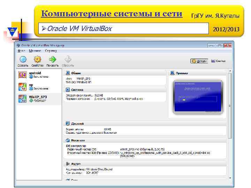Open Компьютерные системы и сети heading link
This screenshot has width=251, height=188.
coord(112,14)
